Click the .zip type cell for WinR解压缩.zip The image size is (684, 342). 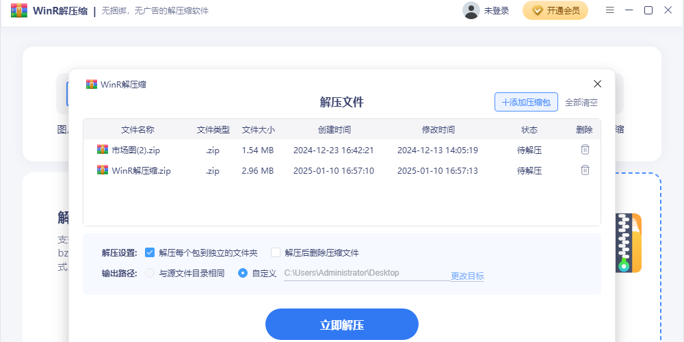pos(213,170)
